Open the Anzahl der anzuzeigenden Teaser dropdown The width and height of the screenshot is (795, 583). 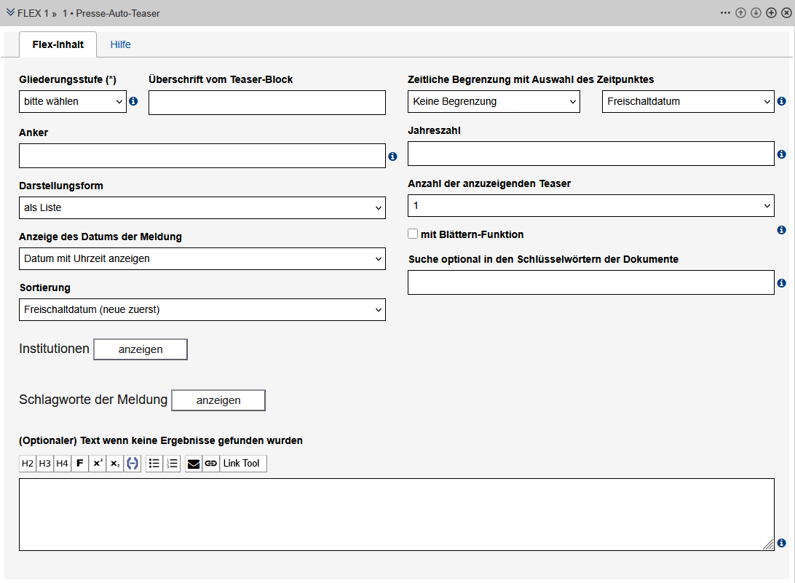591,206
